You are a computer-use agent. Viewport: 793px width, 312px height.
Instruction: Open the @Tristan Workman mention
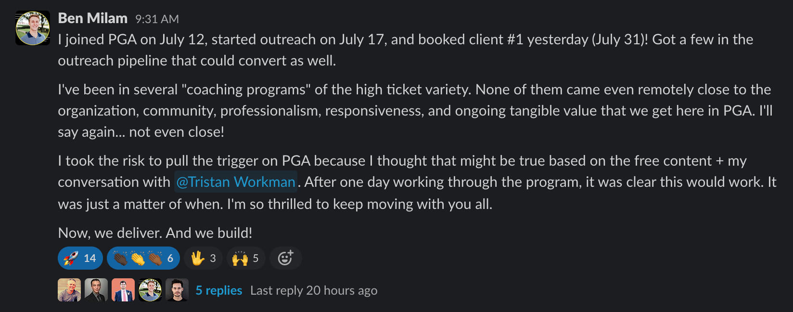tap(235, 182)
